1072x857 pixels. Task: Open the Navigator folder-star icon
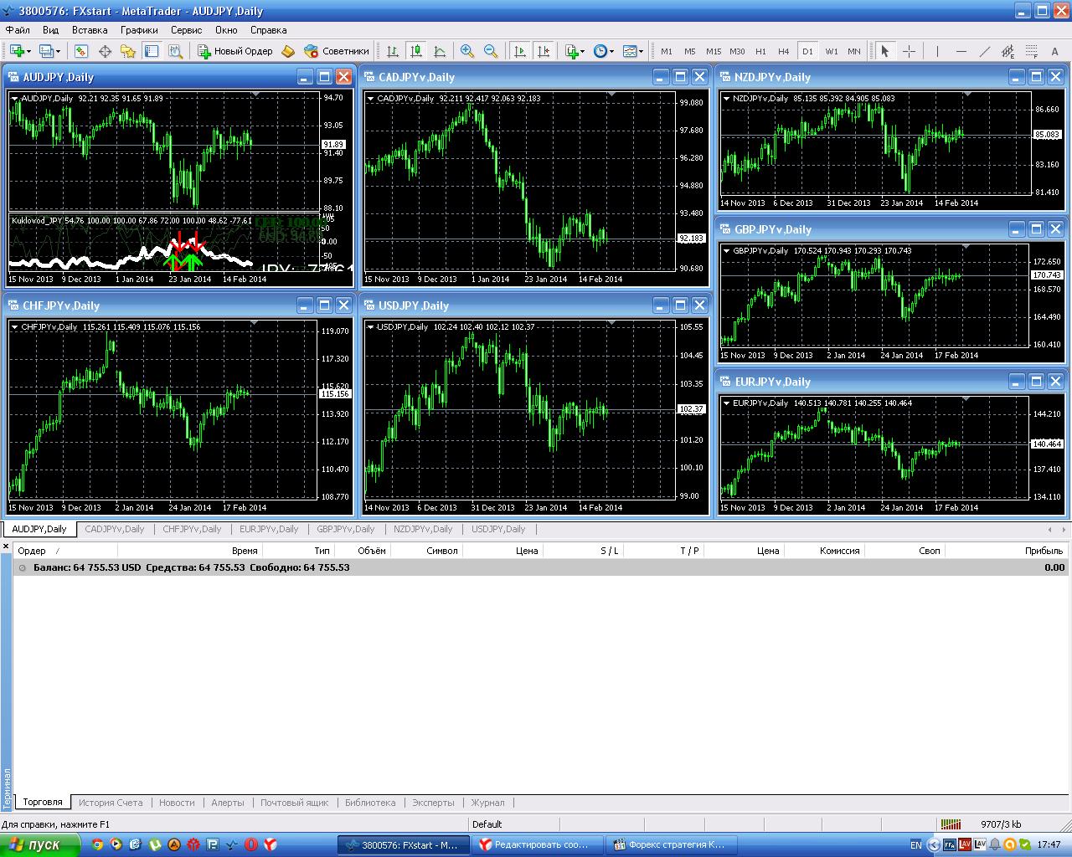point(128,51)
